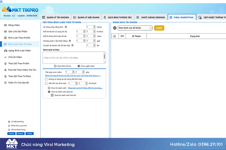
Task: Click stepper of Gắn thẻ tài khoản maximum
Action: point(86,83)
